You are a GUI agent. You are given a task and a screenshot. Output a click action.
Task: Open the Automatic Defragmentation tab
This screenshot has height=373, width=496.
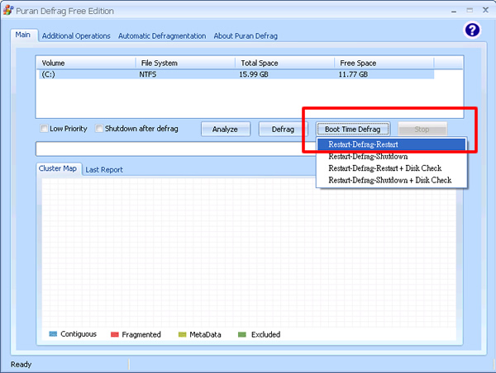(x=162, y=36)
